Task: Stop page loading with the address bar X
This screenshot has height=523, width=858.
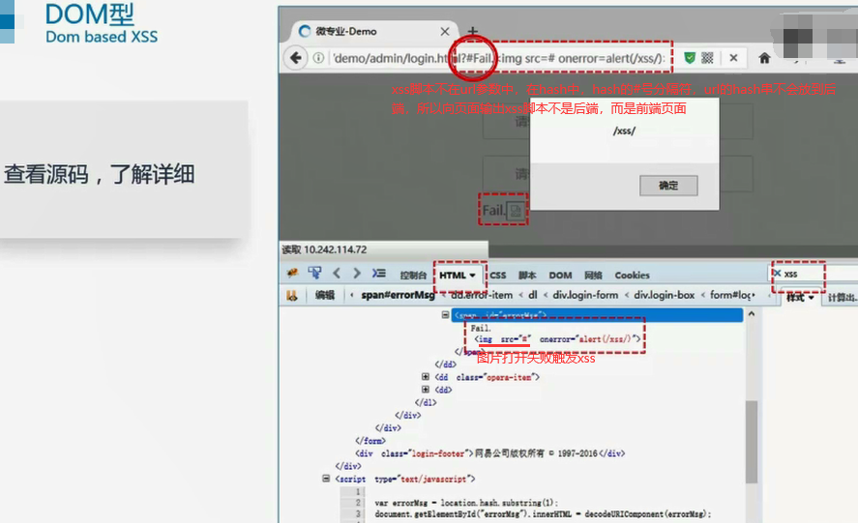Action: click(734, 57)
